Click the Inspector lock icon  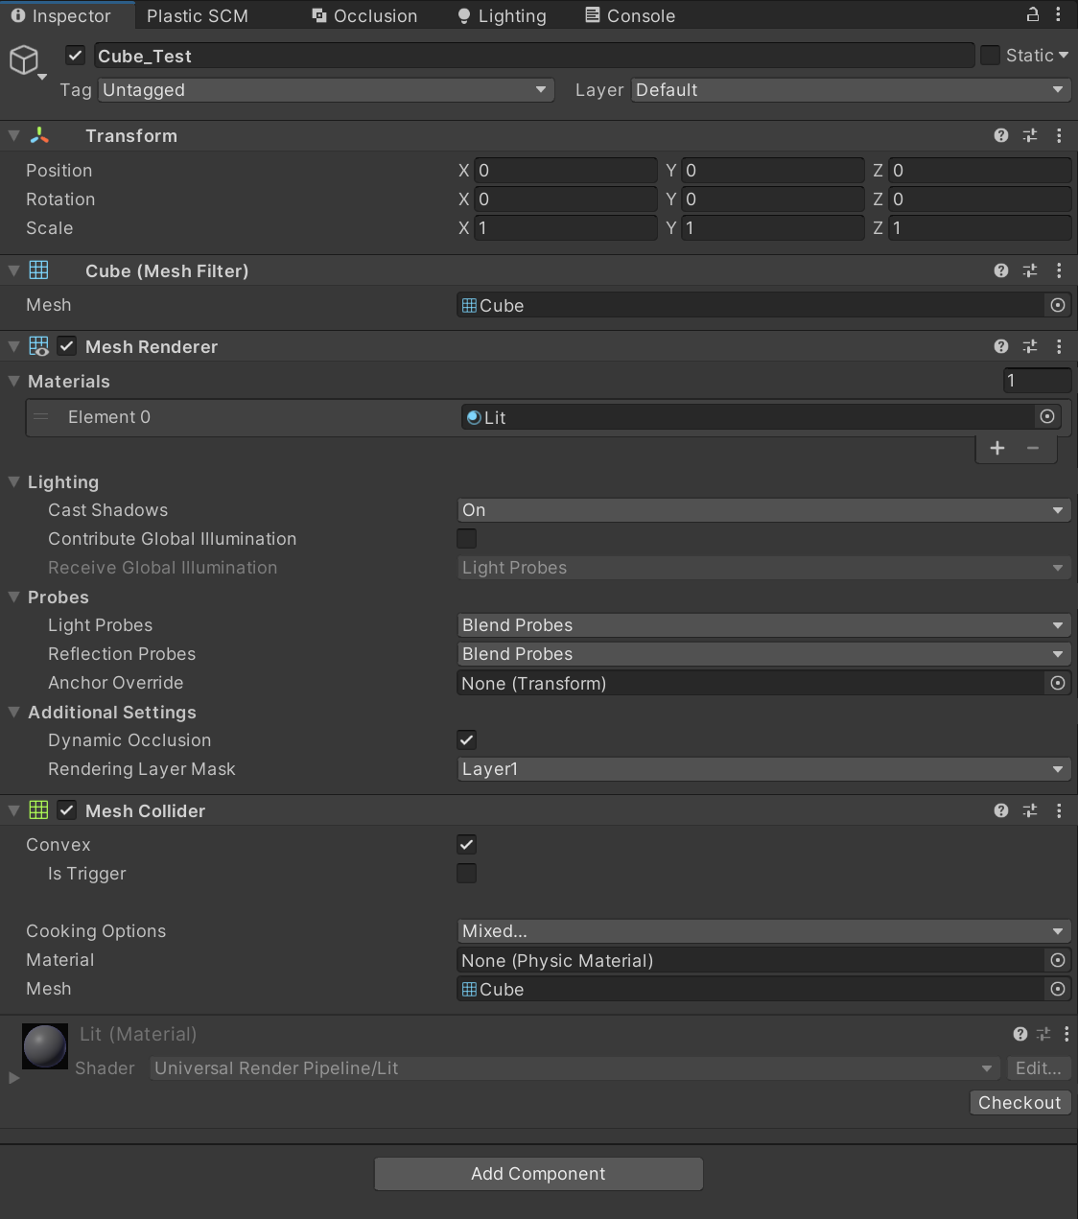tap(1033, 14)
